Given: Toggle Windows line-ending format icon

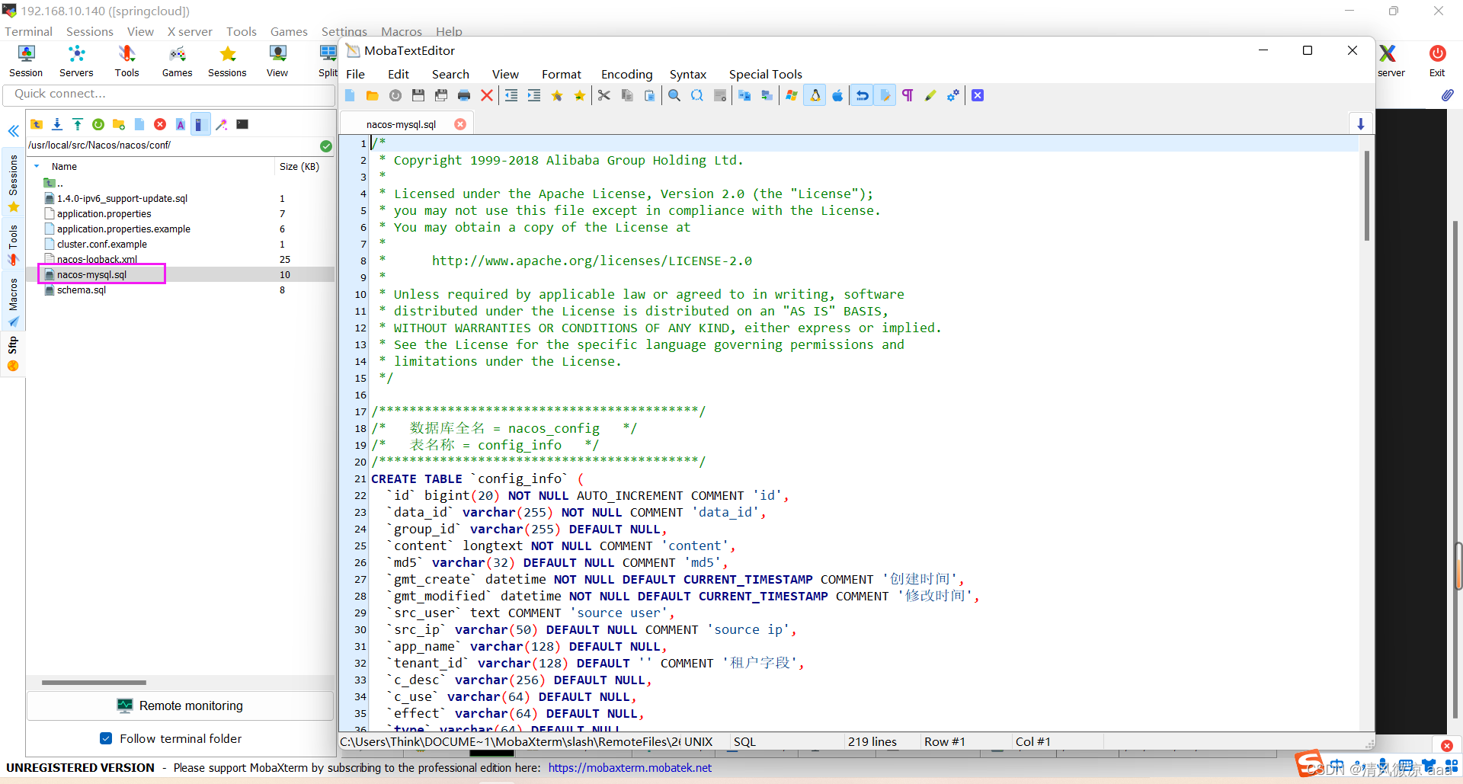Looking at the screenshot, I should click(792, 95).
